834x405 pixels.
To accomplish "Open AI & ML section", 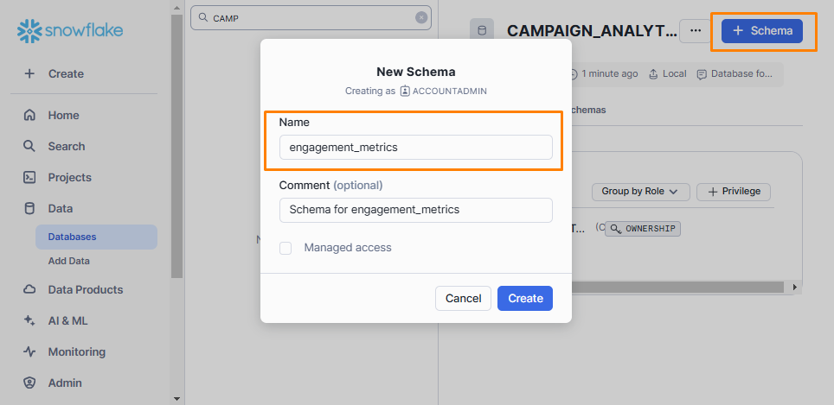I will pyautogui.click(x=67, y=320).
